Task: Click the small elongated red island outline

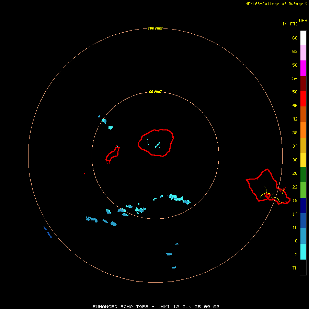Action: tap(113, 155)
